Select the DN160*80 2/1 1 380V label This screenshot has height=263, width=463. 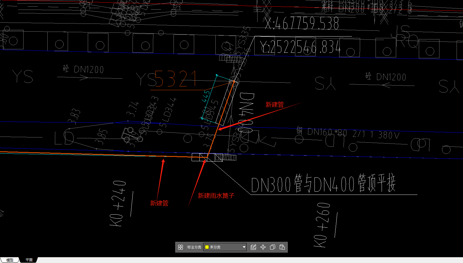354,134
